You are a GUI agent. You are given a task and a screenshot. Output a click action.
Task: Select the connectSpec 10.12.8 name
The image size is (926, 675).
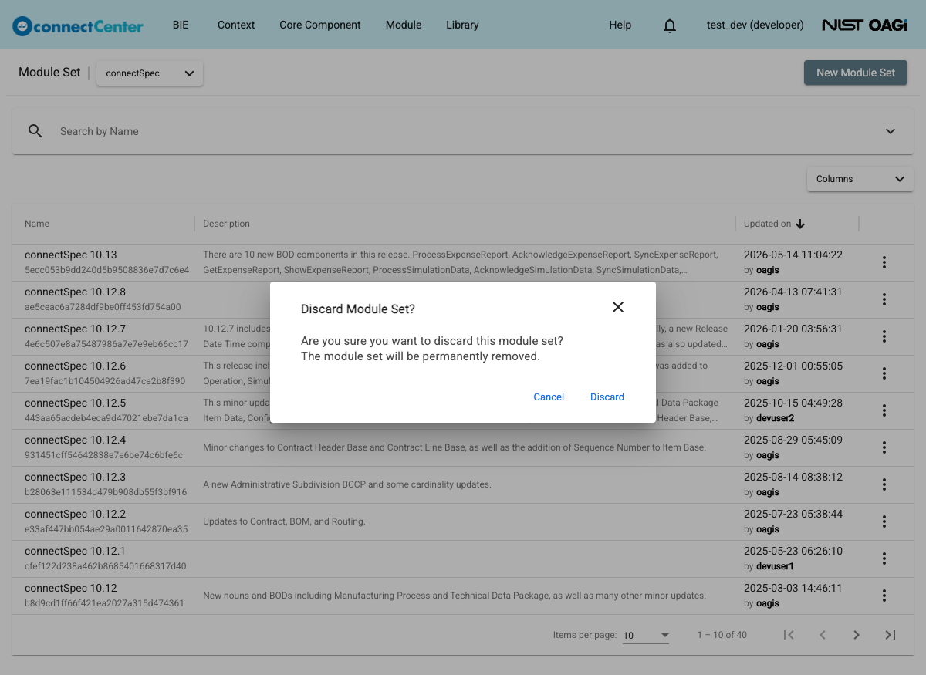click(75, 292)
